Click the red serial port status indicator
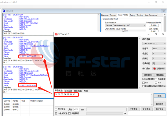 (x=155, y=69)
